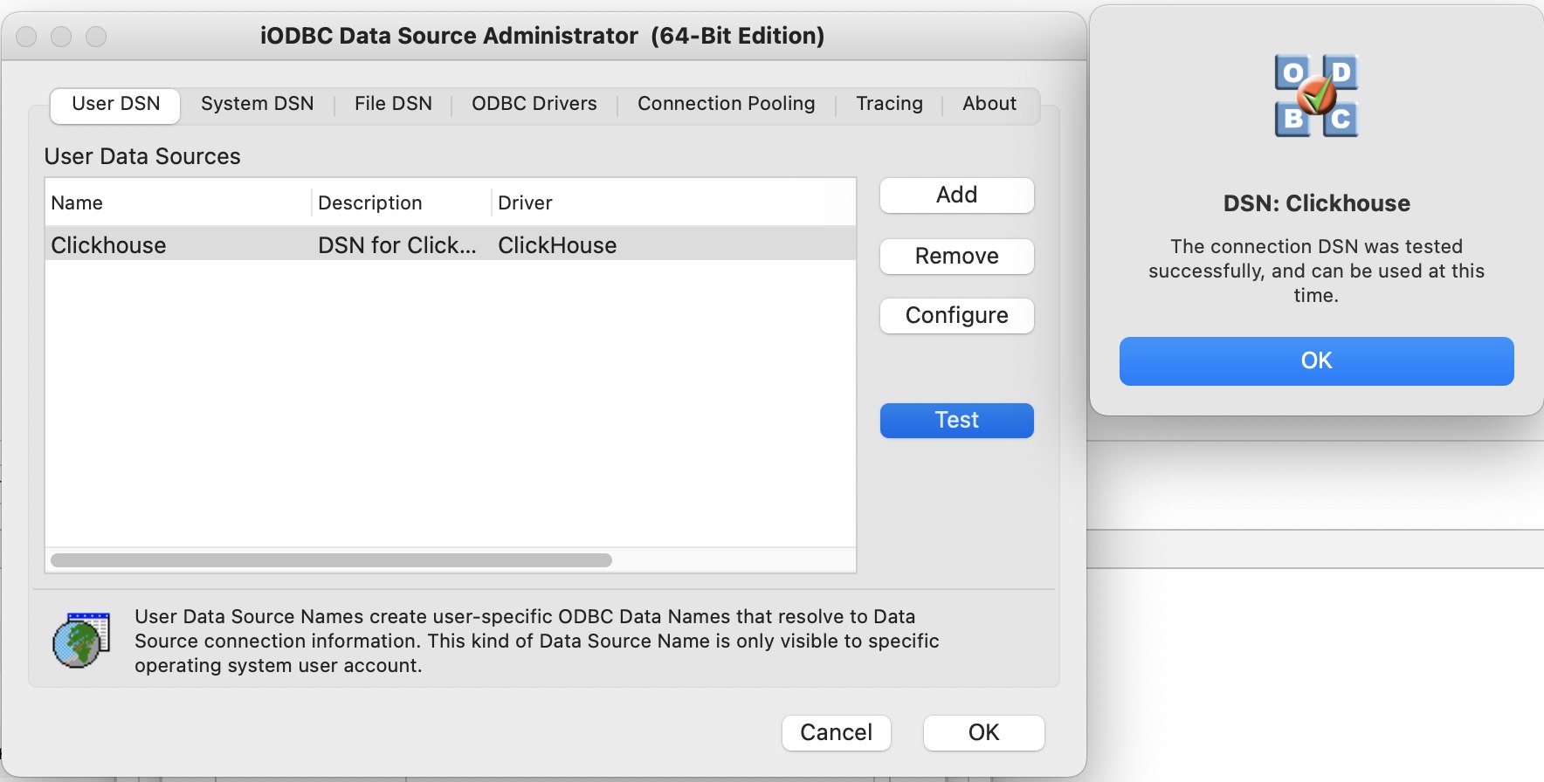The image size is (1544, 782).
Task: Open the About tab
Action: [x=989, y=104]
